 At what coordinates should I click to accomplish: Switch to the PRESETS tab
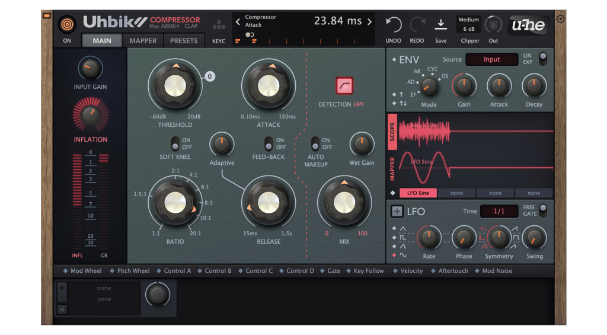pyautogui.click(x=184, y=41)
